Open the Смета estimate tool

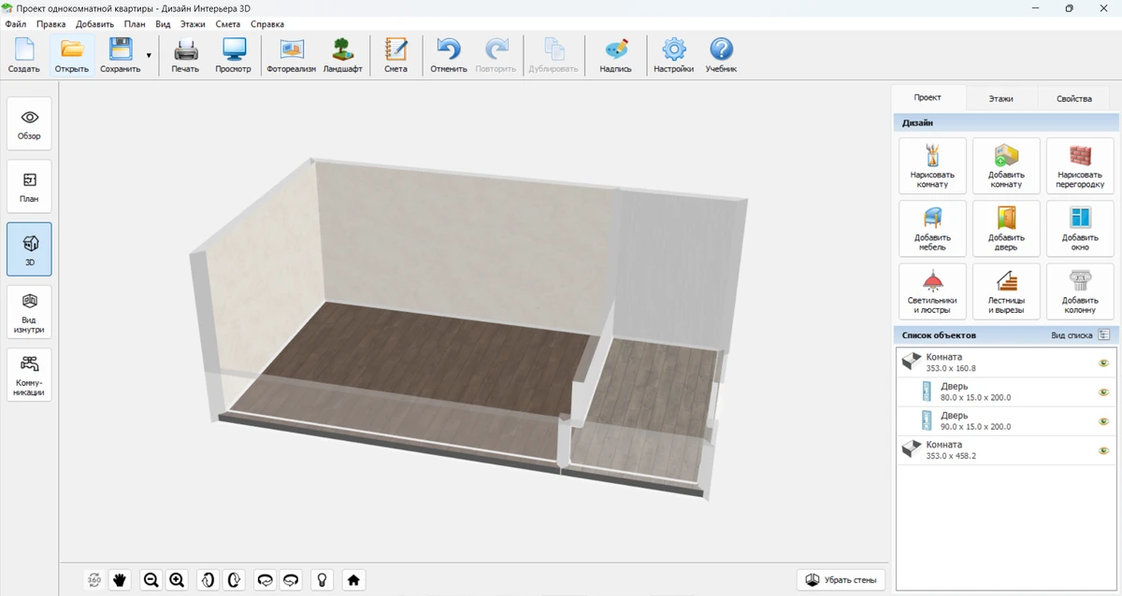point(396,55)
